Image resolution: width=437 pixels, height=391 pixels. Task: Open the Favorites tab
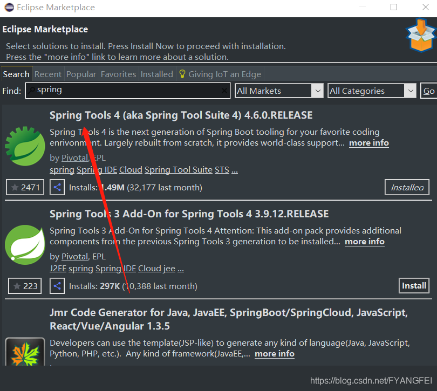119,74
